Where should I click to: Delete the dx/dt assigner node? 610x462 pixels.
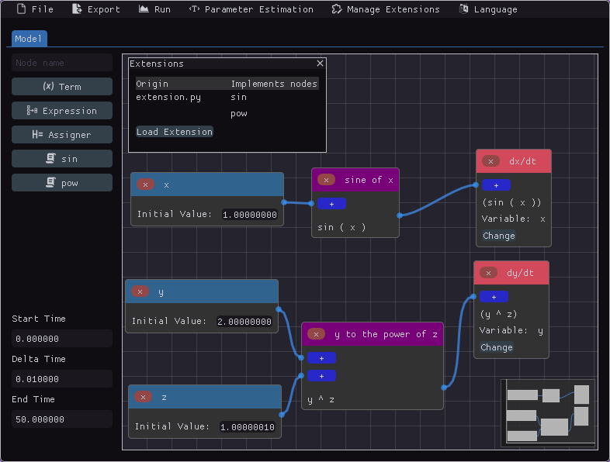point(491,161)
